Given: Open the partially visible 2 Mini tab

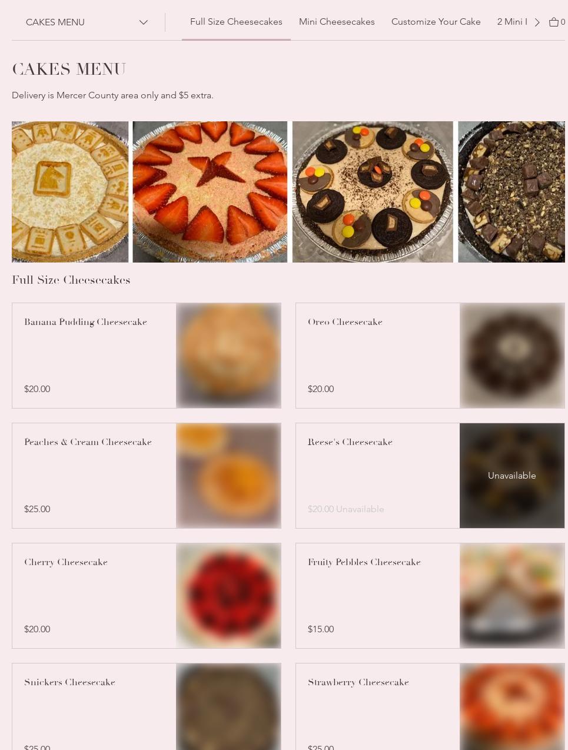Looking at the screenshot, I should pos(511,22).
